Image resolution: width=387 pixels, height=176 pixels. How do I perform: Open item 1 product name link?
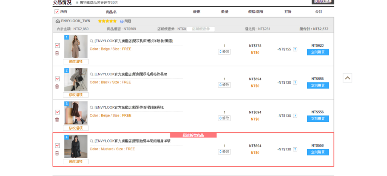[x=134, y=41]
